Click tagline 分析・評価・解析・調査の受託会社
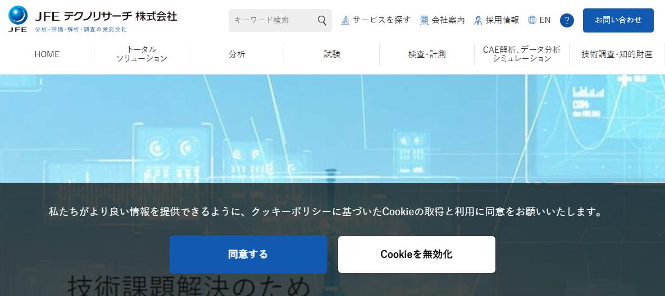This screenshot has height=296, width=665. (80, 29)
